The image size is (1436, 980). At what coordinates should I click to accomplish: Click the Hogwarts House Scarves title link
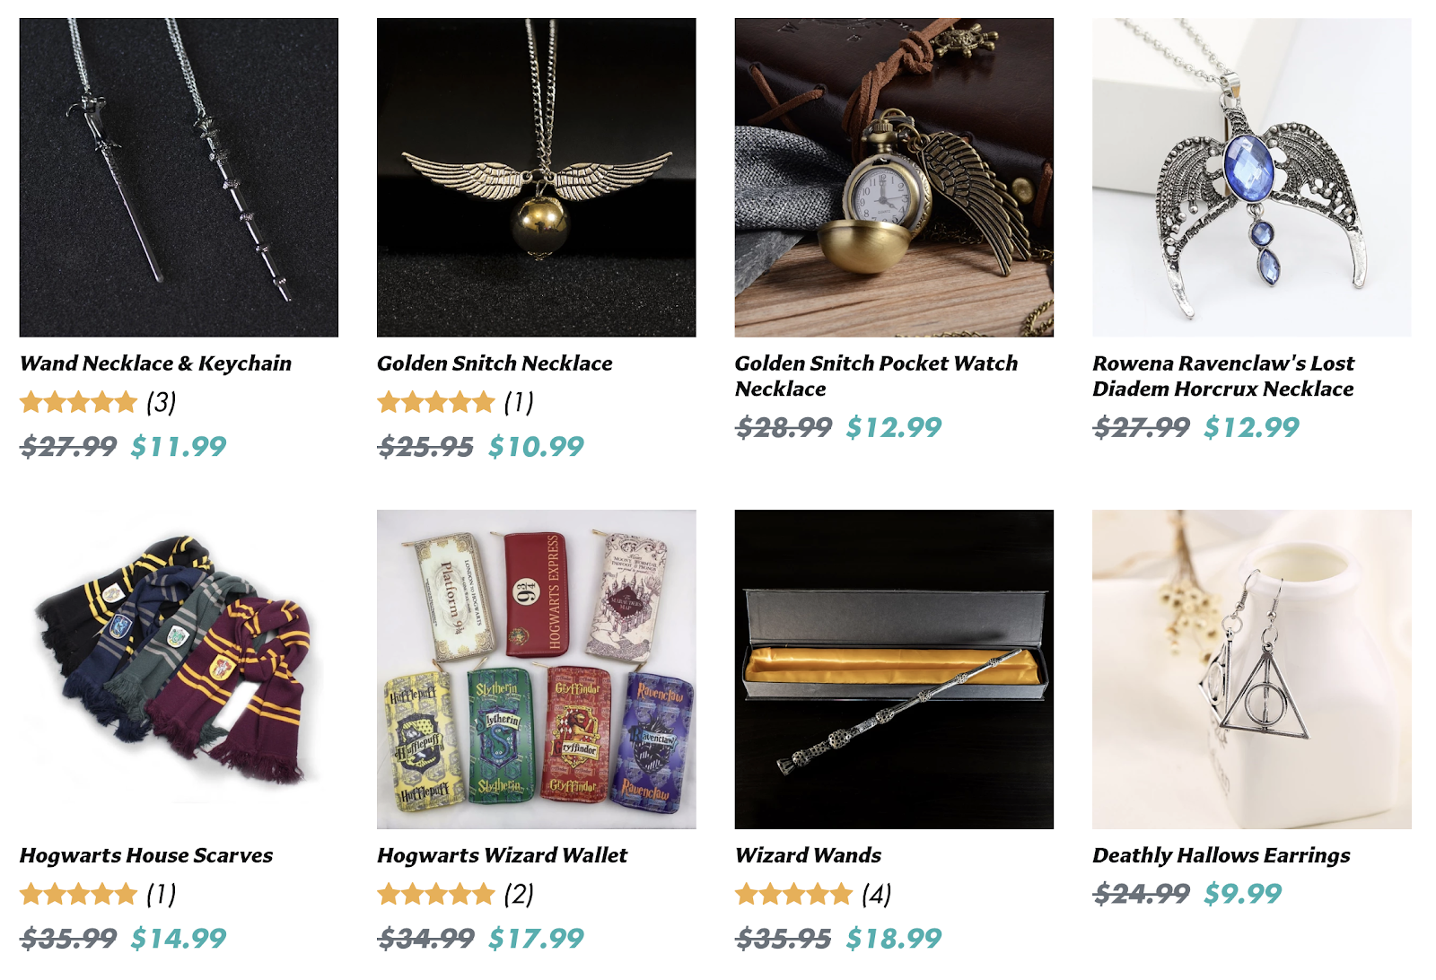[146, 855]
